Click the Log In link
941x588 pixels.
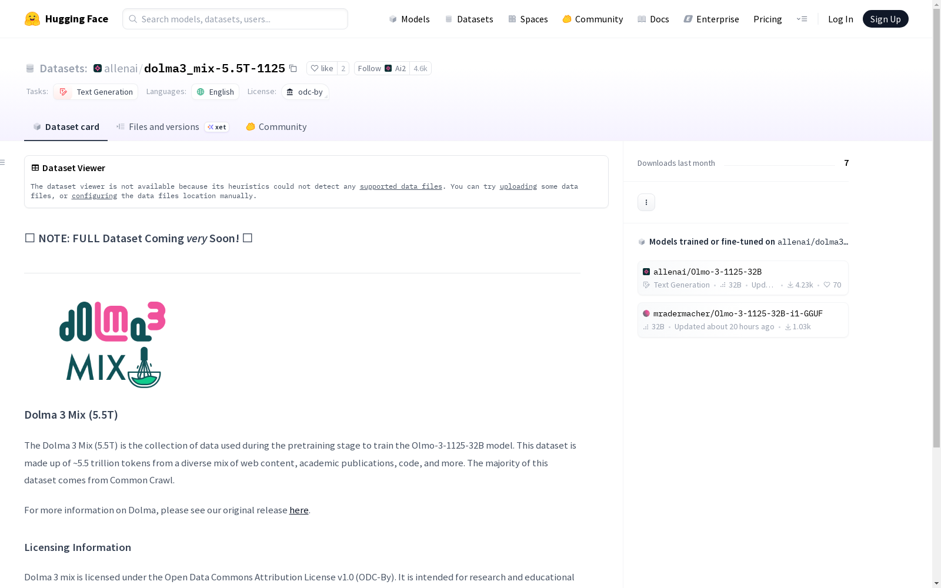click(x=840, y=19)
